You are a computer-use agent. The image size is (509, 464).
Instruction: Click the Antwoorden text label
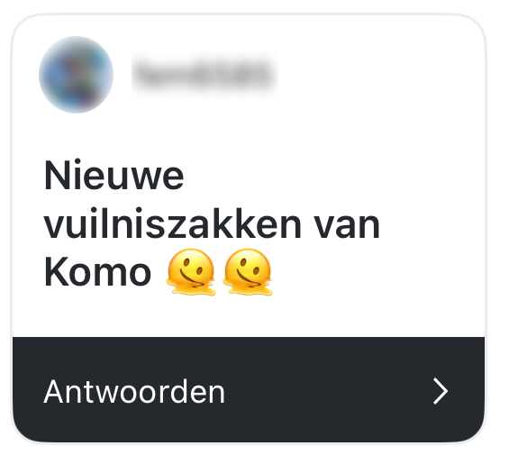click(x=134, y=392)
